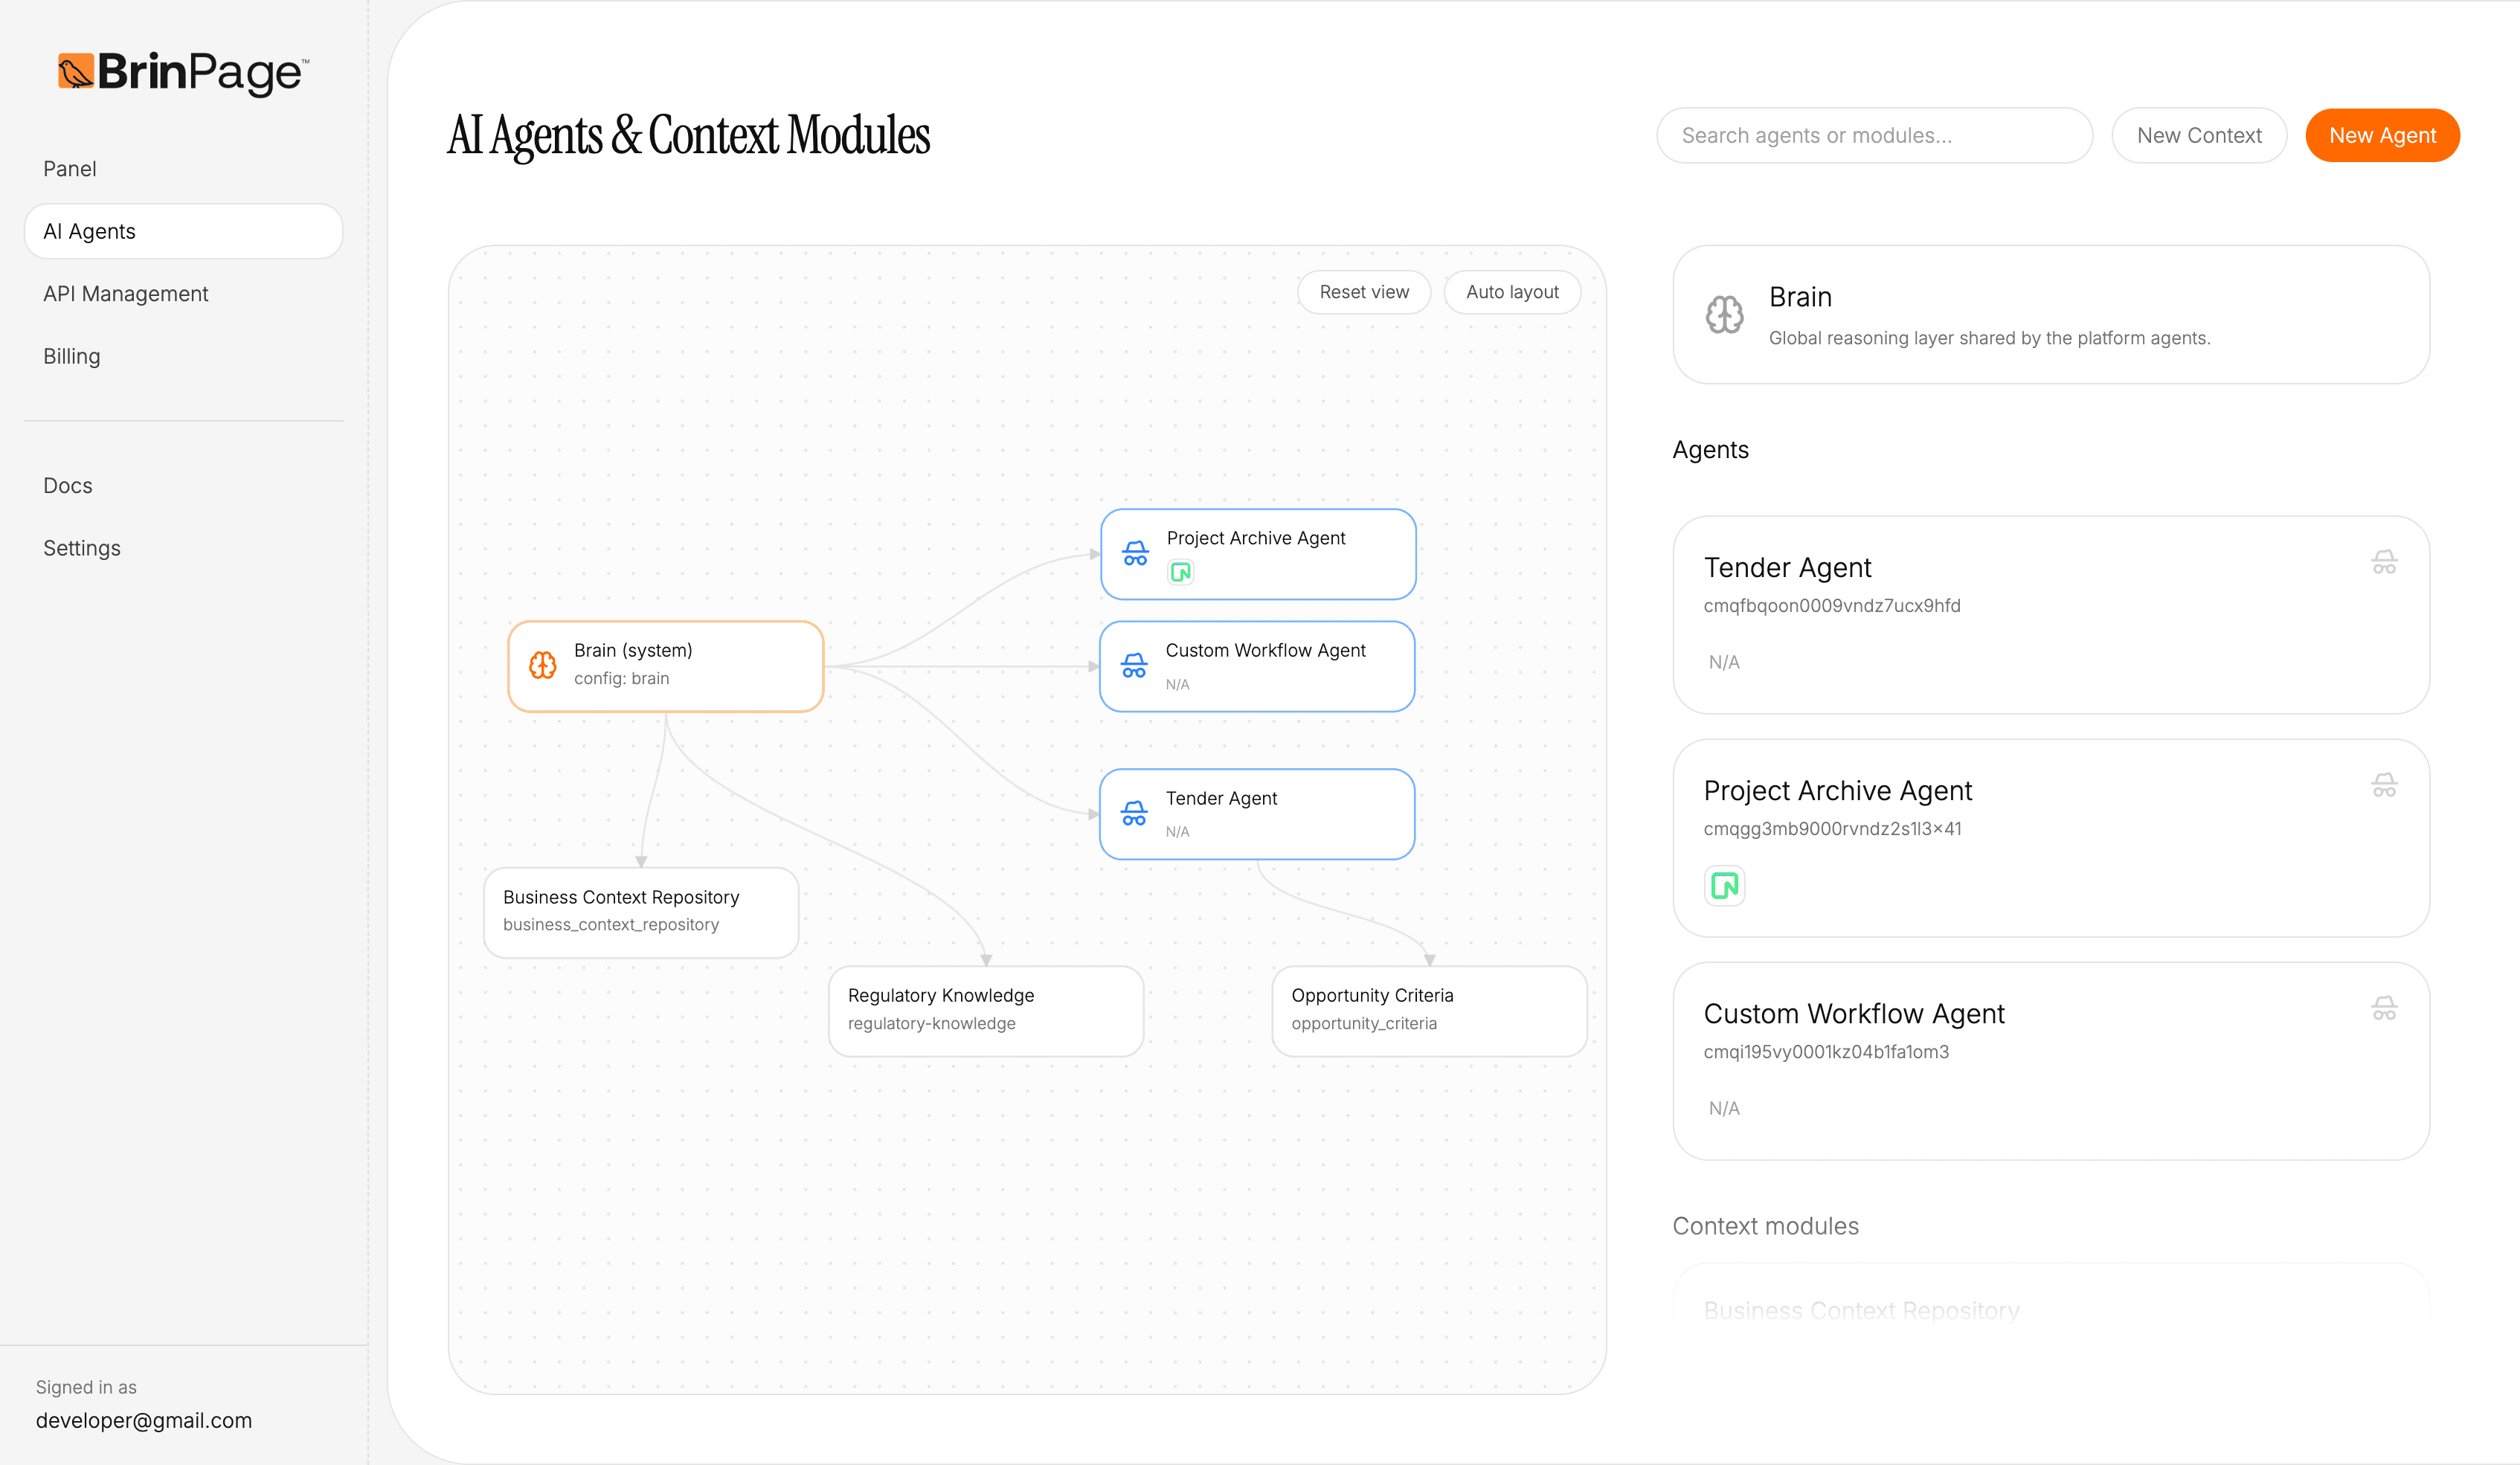Click the ID cmqgg3mb9000rvndz2s1l3x41
Screen dimensions: 2520x1465
coord(1832,829)
